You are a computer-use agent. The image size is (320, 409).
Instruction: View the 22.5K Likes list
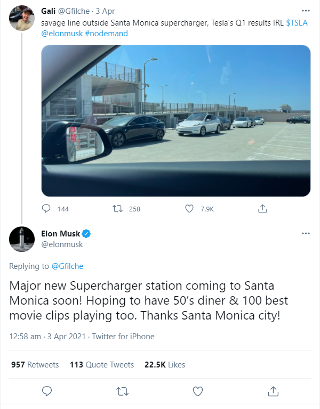(x=165, y=365)
